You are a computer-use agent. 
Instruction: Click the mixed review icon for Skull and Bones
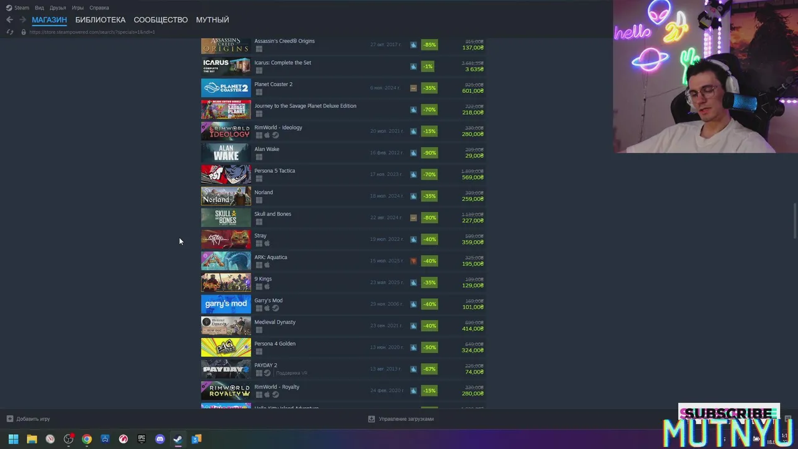413,218
